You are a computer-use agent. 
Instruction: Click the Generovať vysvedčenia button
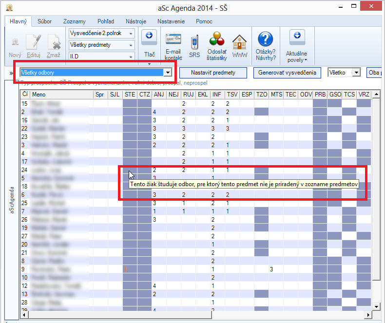pos(287,73)
